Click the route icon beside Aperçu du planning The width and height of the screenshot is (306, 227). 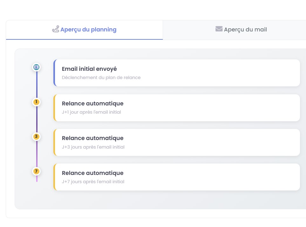pos(55,29)
